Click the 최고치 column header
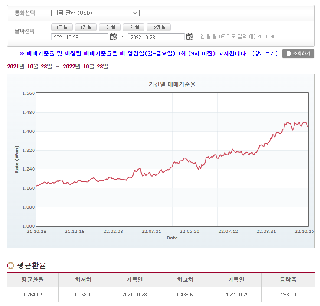Viewport: 320px width, 306px height. click(x=185, y=280)
